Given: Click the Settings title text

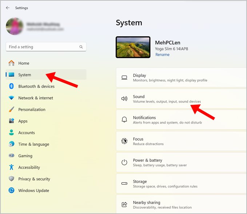Looking at the screenshot, I should [21, 8].
